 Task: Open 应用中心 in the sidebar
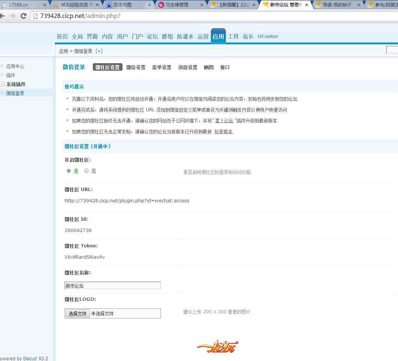point(15,66)
